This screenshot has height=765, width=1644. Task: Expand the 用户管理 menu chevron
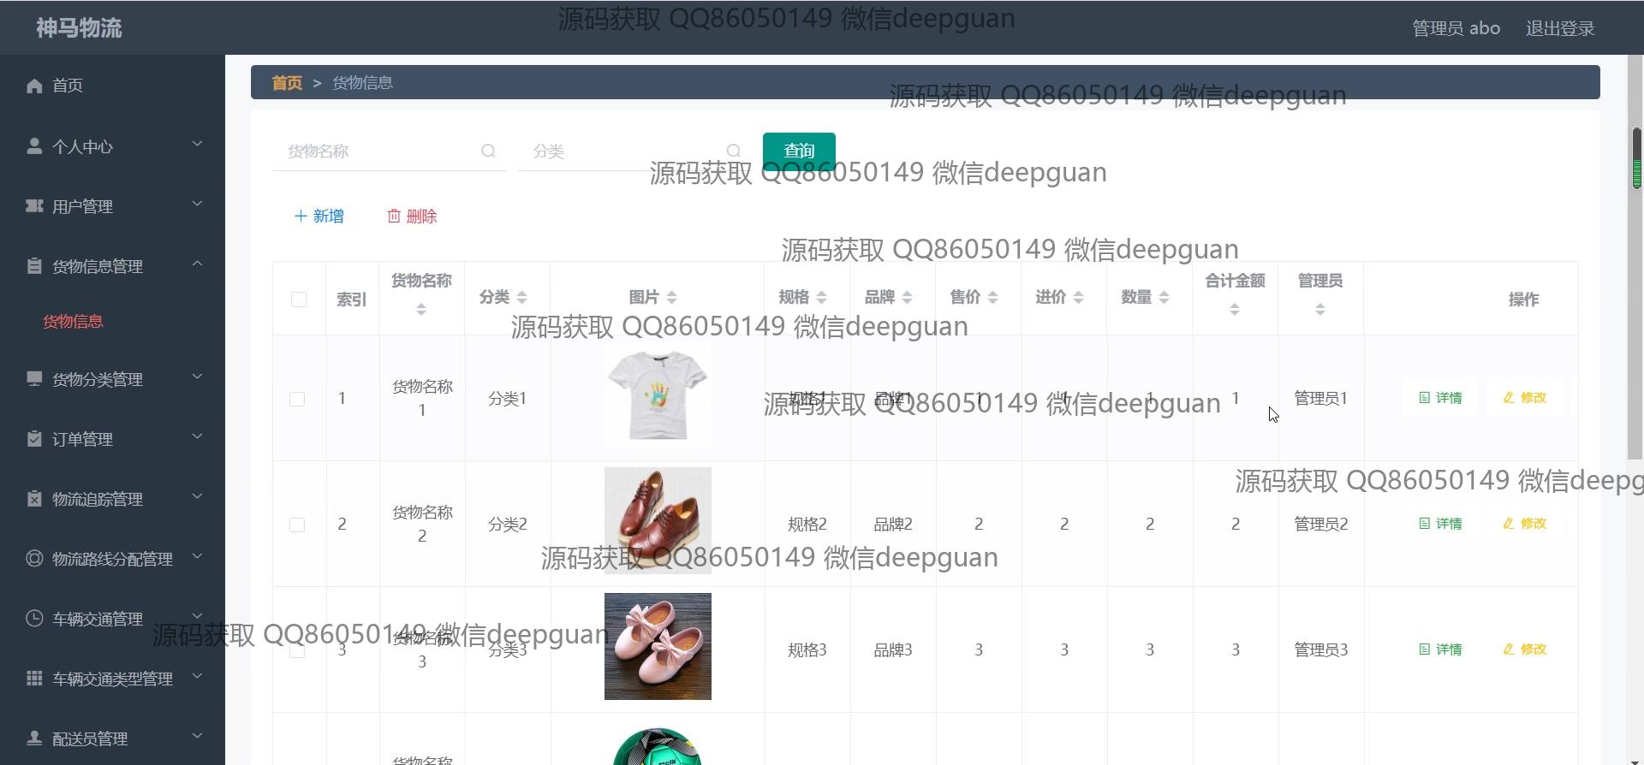[x=197, y=204]
